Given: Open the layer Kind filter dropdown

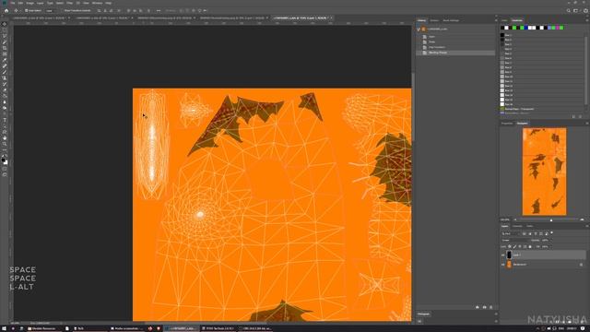Looking at the screenshot, I should pos(511,233).
